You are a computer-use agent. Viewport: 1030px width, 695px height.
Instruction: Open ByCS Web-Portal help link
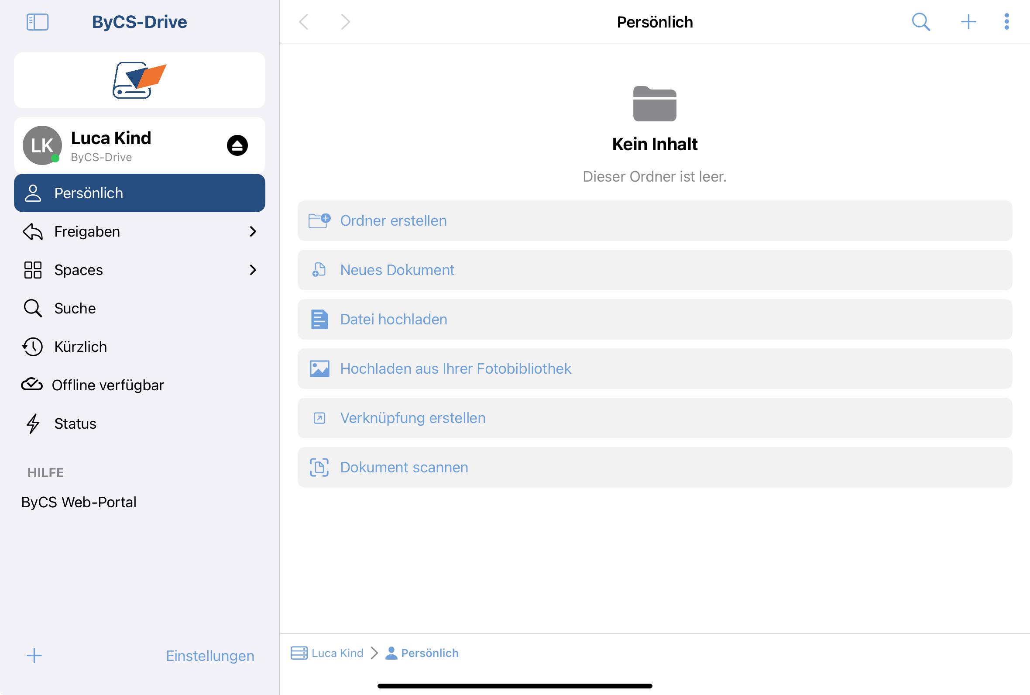[x=79, y=502]
